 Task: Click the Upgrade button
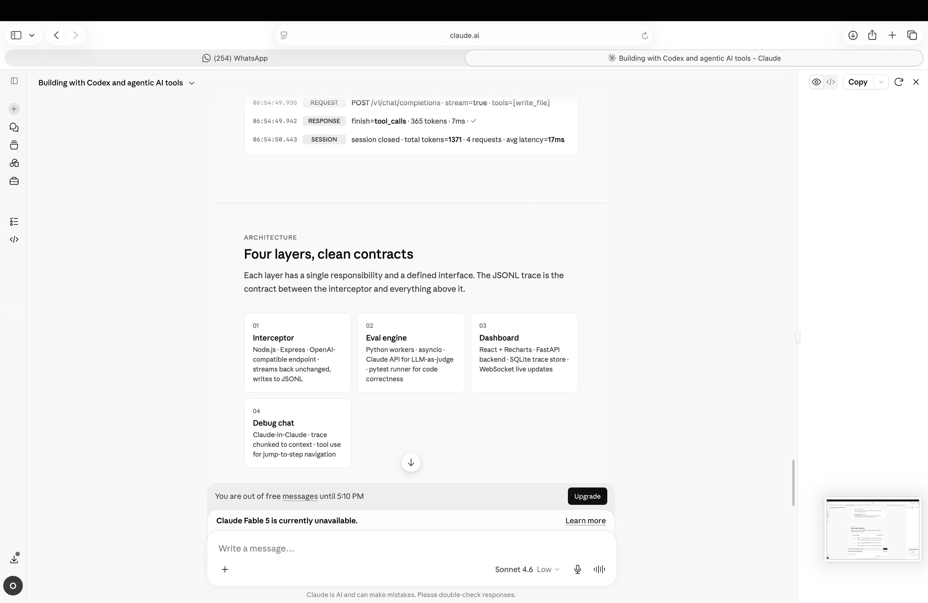tap(587, 496)
